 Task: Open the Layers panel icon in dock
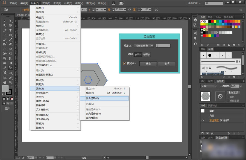(195, 20)
